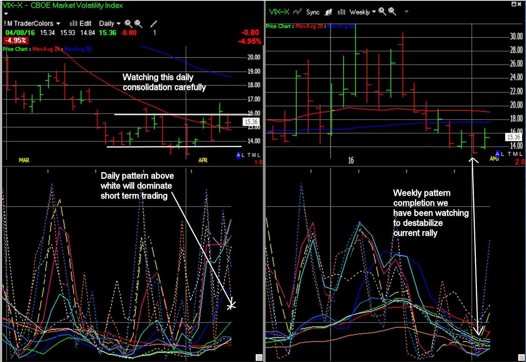This screenshot has height=362, width=526.
Task: Open the bar chart icon on the weekly toolbar
Action: (341, 12)
